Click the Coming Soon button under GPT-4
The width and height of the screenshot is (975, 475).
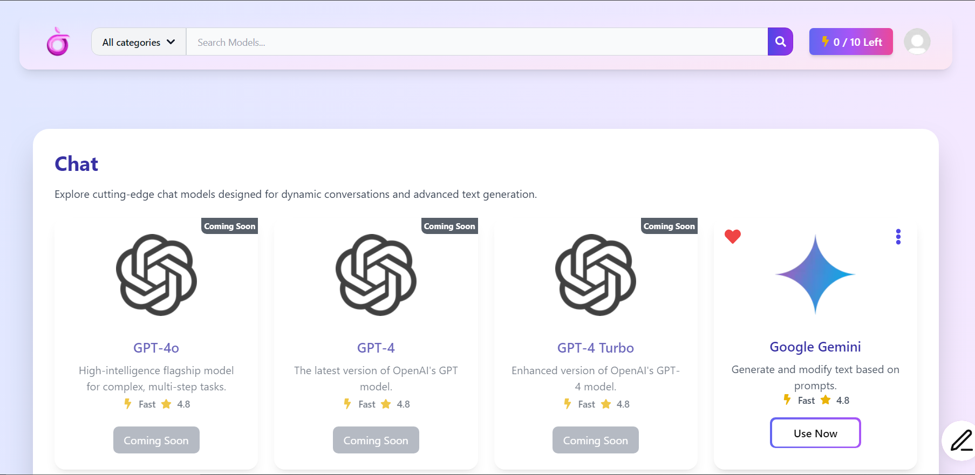tap(376, 440)
